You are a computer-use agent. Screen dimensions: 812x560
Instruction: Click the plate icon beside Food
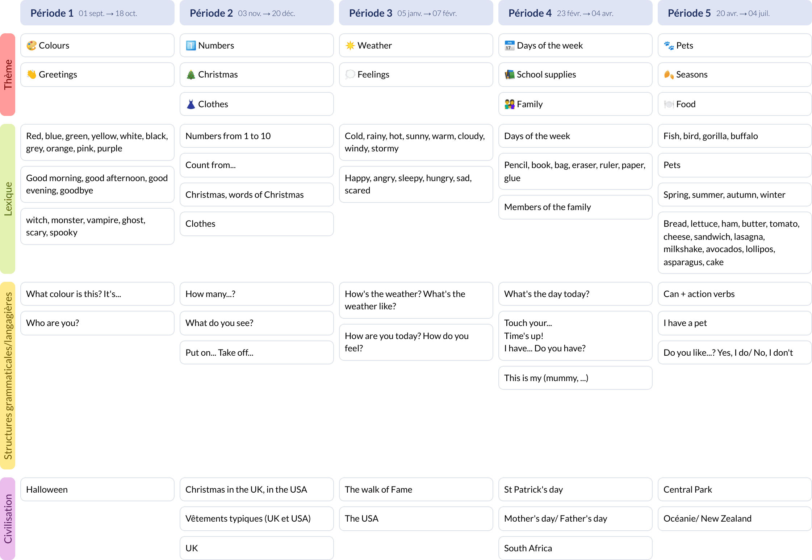[x=669, y=104]
